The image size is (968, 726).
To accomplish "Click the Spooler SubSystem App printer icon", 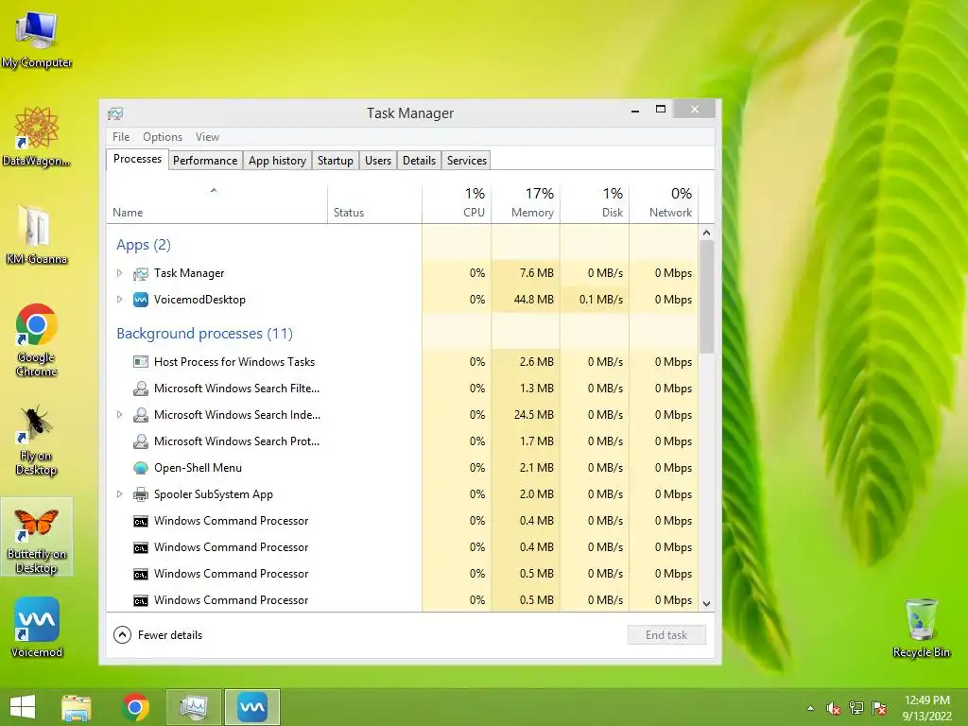I will click(x=141, y=494).
